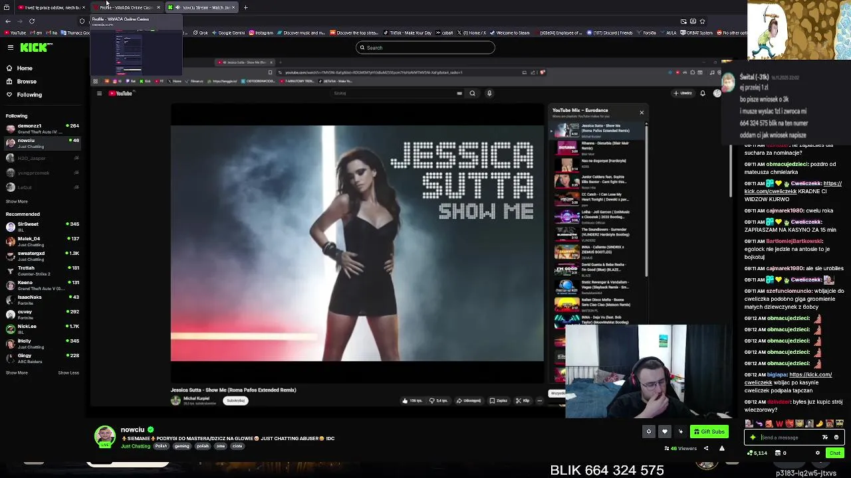
Task: Reload the current browser page
Action: click(32, 21)
